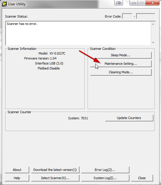Click 'Scanner has no error.' text
This screenshot has width=161, height=185.
[22, 24]
